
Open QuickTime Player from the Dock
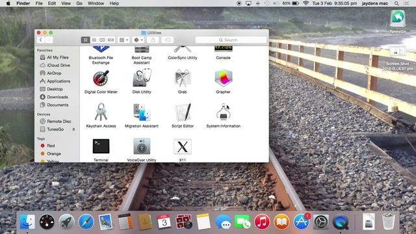[341, 222]
